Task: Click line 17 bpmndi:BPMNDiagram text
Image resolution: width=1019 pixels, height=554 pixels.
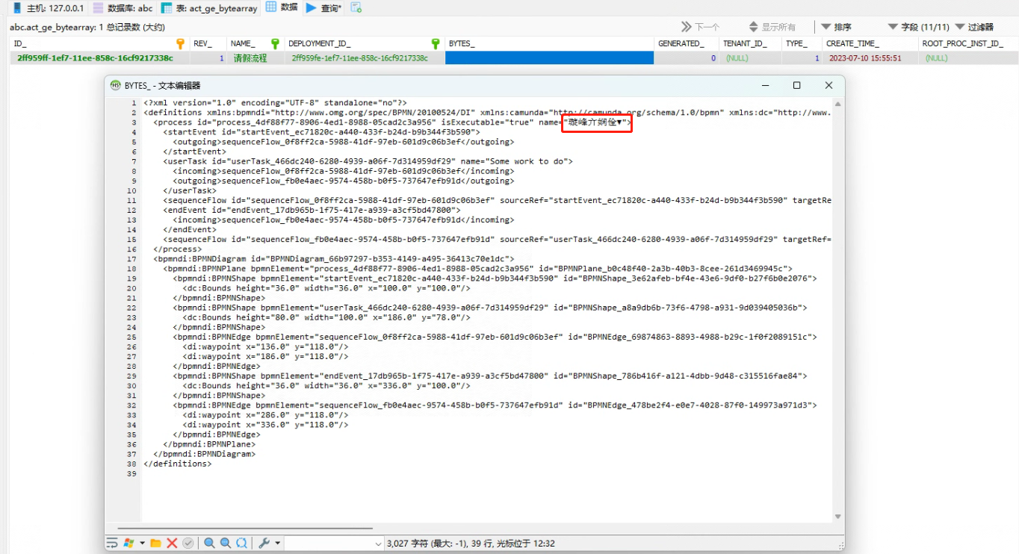Action: (x=333, y=258)
